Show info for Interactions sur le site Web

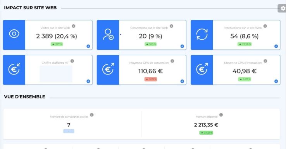pyautogui.click(x=265, y=26)
